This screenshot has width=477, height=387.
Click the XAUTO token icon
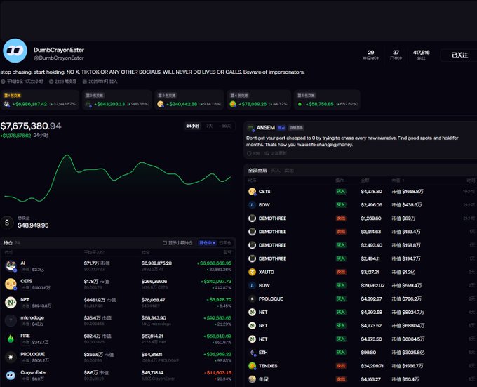[253, 272]
